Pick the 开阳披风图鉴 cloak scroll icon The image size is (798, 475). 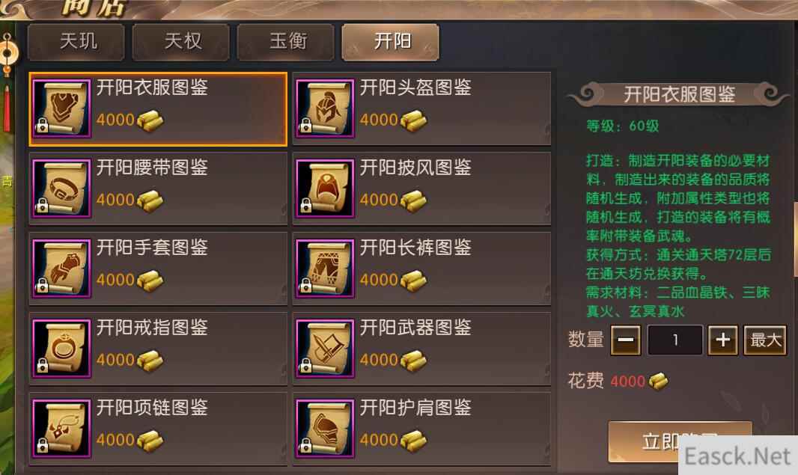click(x=325, y=189)
